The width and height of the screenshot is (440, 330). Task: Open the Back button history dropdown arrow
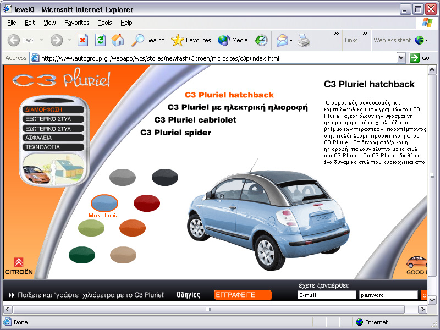(x=42, y=40)
